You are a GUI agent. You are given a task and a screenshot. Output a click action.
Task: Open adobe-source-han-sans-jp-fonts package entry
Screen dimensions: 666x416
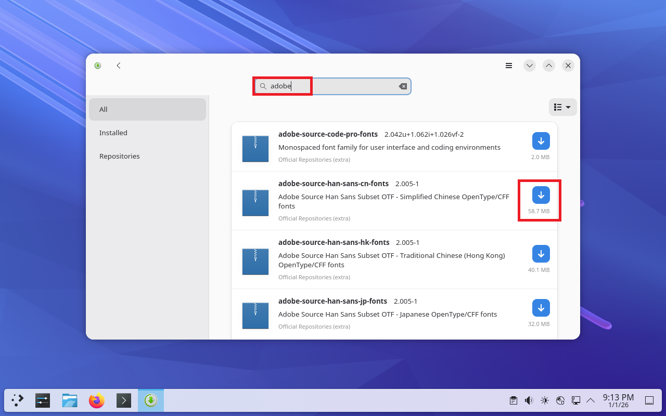[x=332, y=301]
